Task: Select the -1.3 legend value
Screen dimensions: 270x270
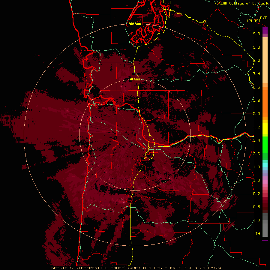Action: [255, 220]
